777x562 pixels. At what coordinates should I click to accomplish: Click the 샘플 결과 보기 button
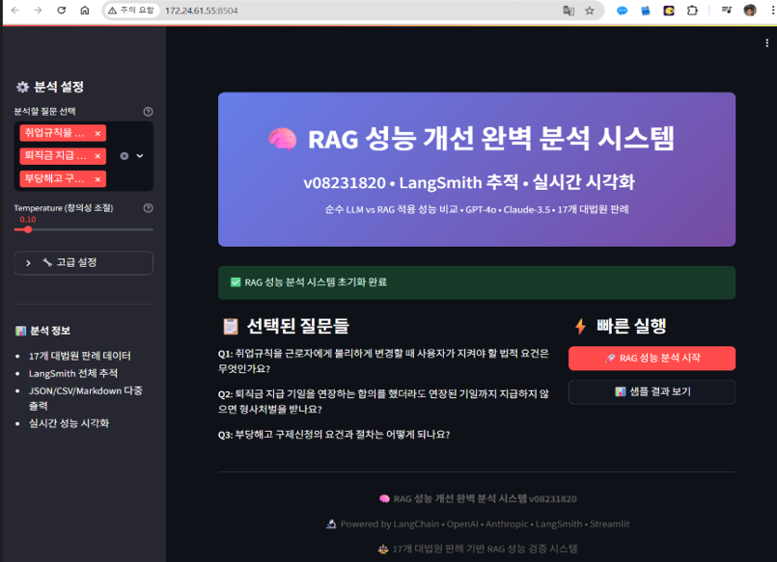652,391
